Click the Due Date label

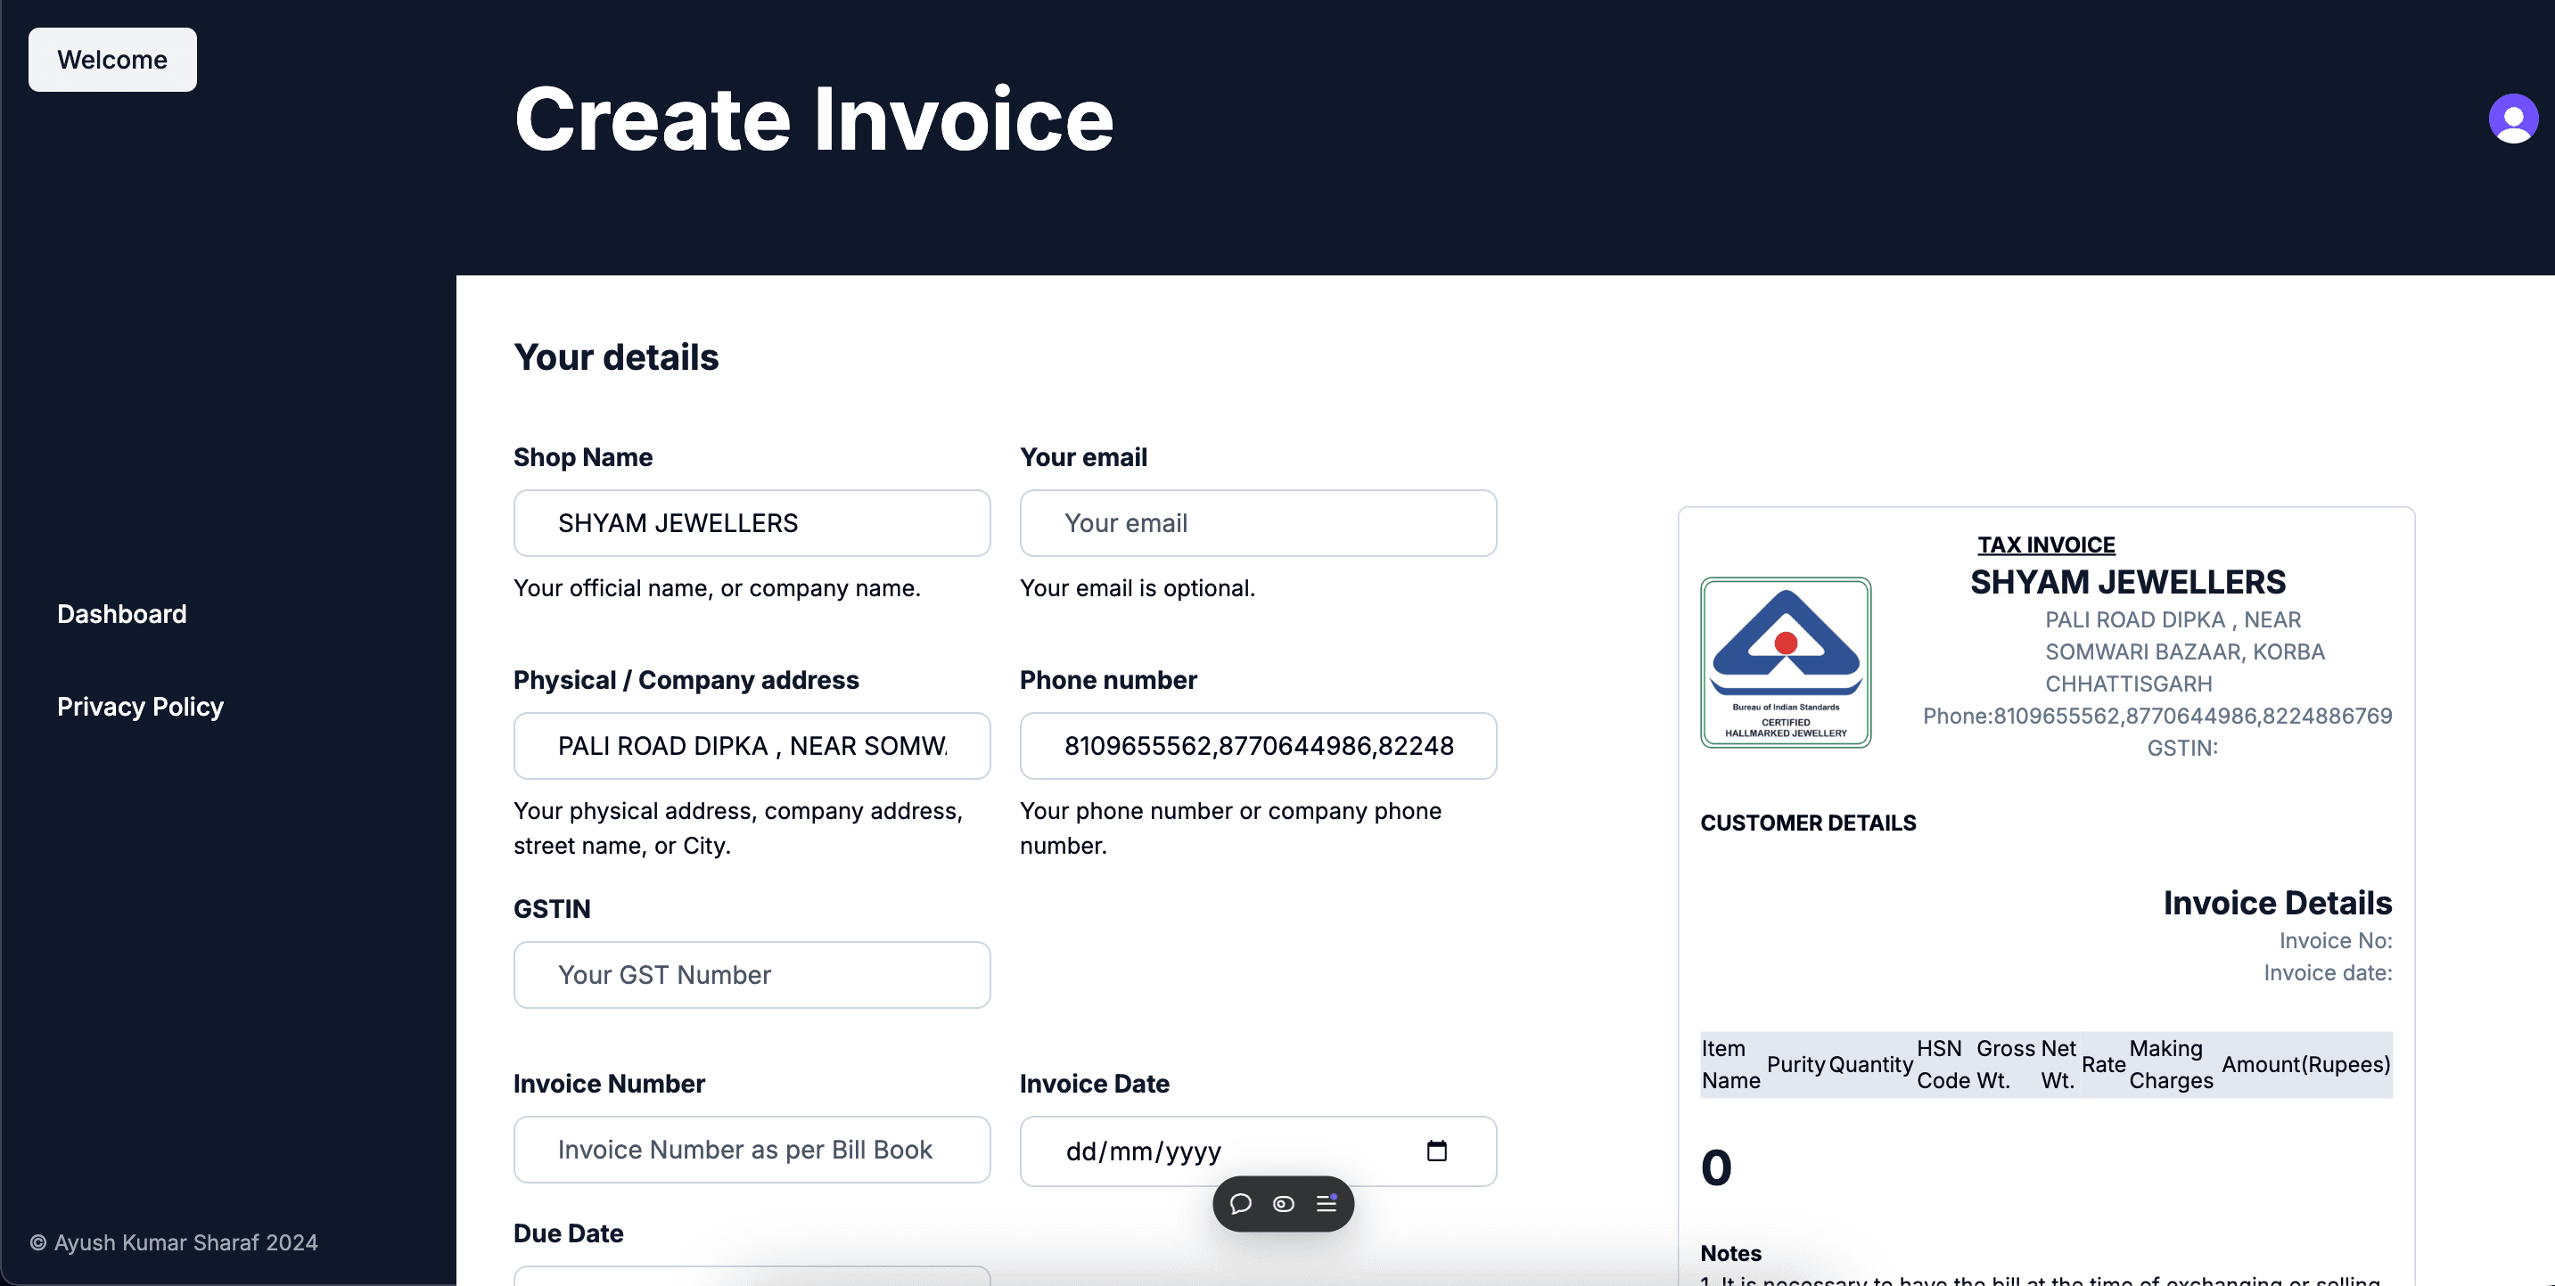coord(569,1233)
